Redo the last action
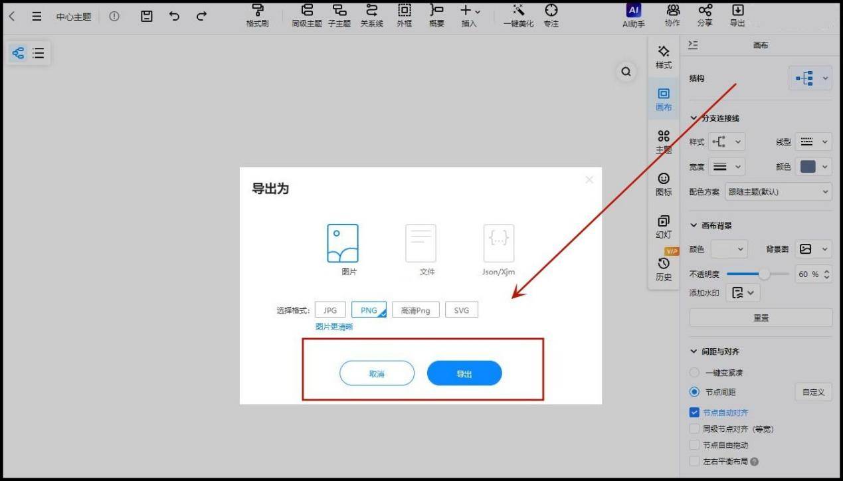 201,17
